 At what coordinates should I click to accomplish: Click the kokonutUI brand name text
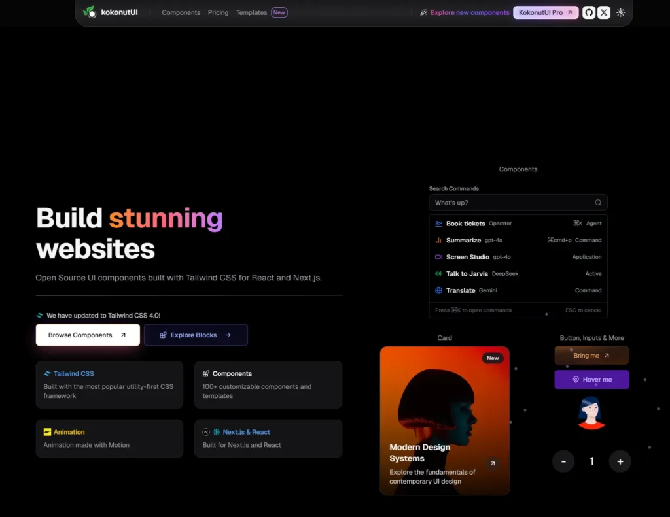tap(119, 12)
